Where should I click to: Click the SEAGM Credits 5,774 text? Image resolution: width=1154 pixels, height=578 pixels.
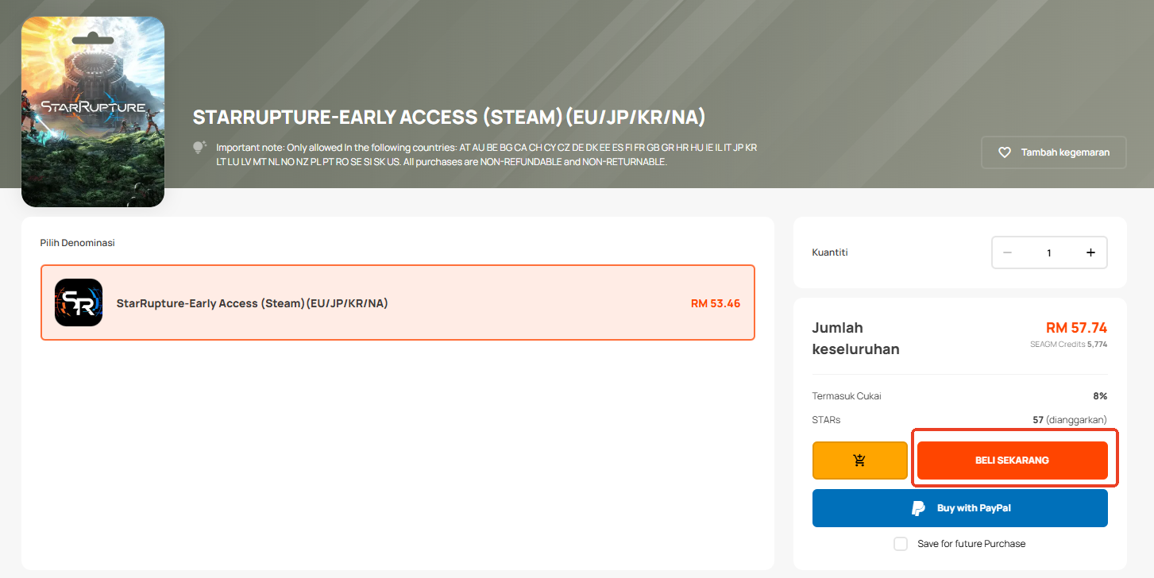(x=1067, y=345)
